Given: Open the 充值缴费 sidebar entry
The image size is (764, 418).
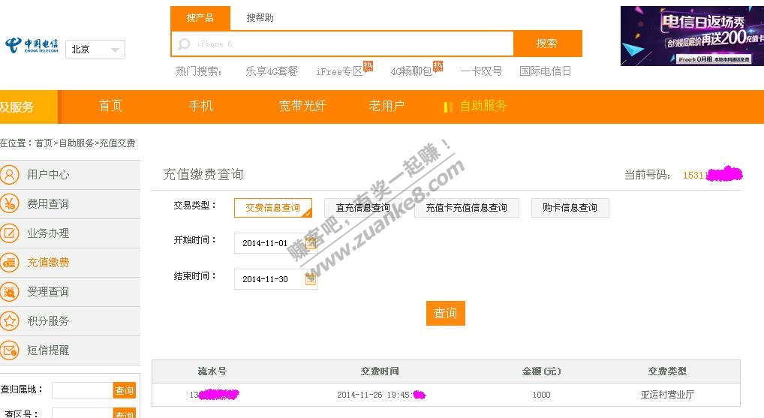Looking at the screenshot, I should 70,263.
